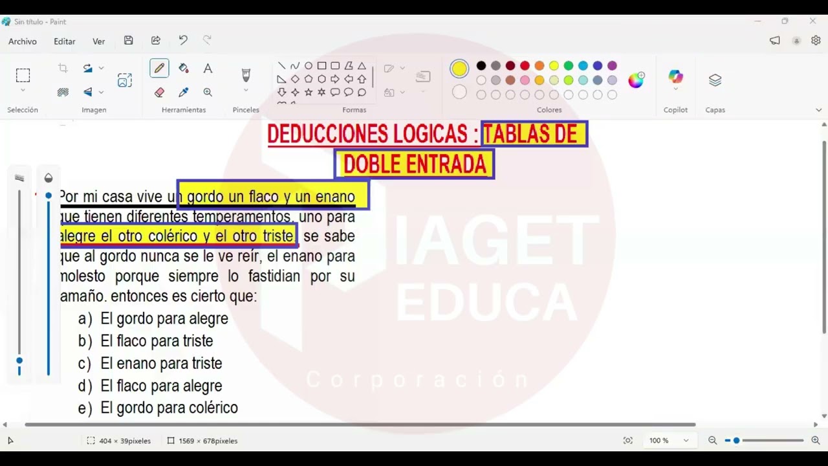Viewport: 828px width, 466px height.
Task: Open the Ver menu
Action: pos(98,41)
